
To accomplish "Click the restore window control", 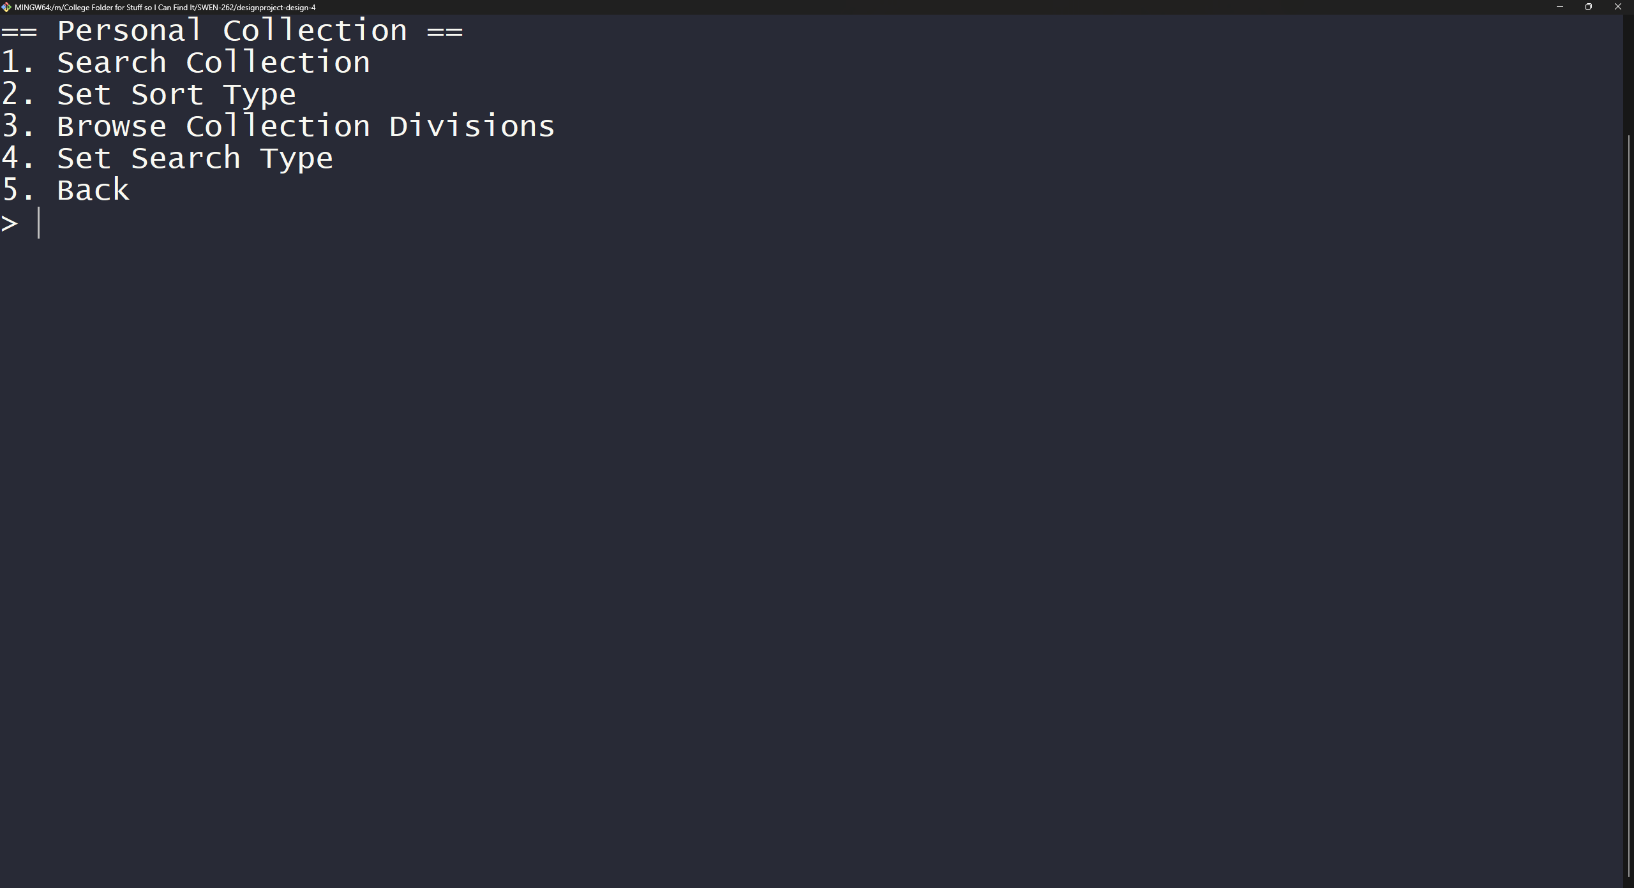I will 1589,7.
